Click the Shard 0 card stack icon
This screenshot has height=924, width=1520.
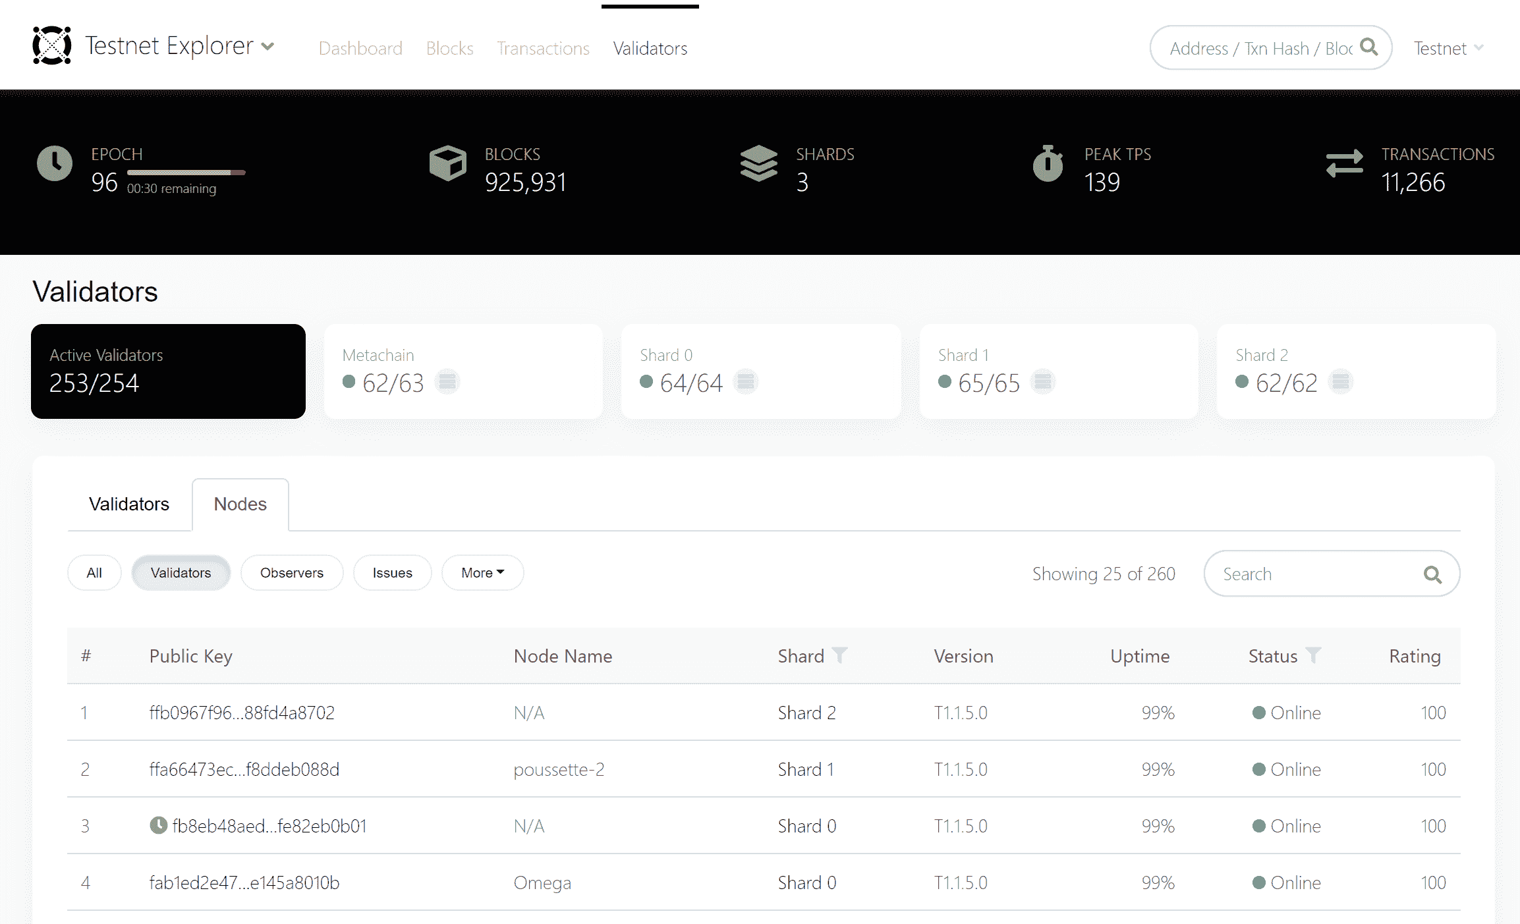tap(745, 382)
